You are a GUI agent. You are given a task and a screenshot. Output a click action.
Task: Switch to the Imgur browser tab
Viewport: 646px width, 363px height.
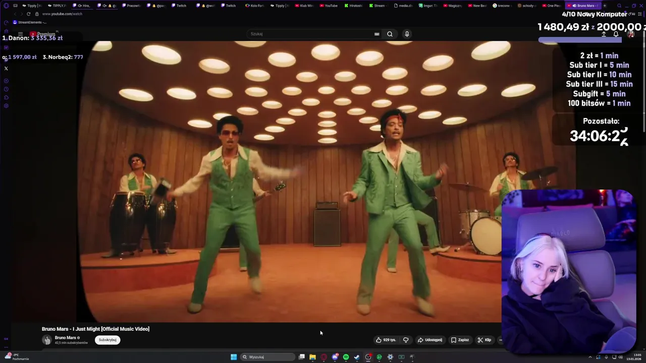coord(427,6)
